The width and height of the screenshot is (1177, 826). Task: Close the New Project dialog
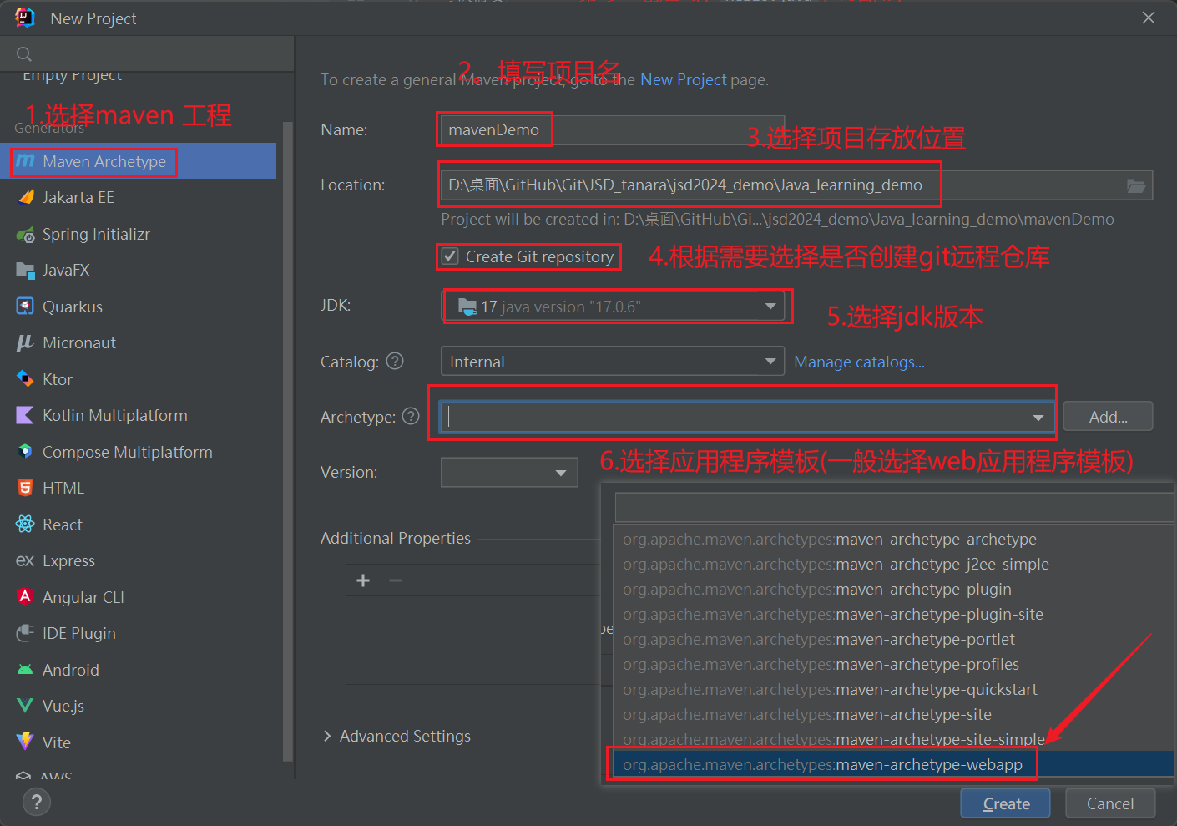[1149, 18]
